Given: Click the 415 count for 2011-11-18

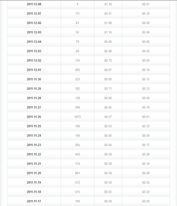Looking at the screenshot, I should 77,192.
